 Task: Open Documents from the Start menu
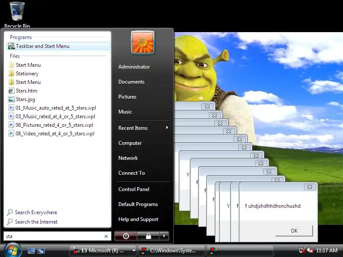pos(131,82)
